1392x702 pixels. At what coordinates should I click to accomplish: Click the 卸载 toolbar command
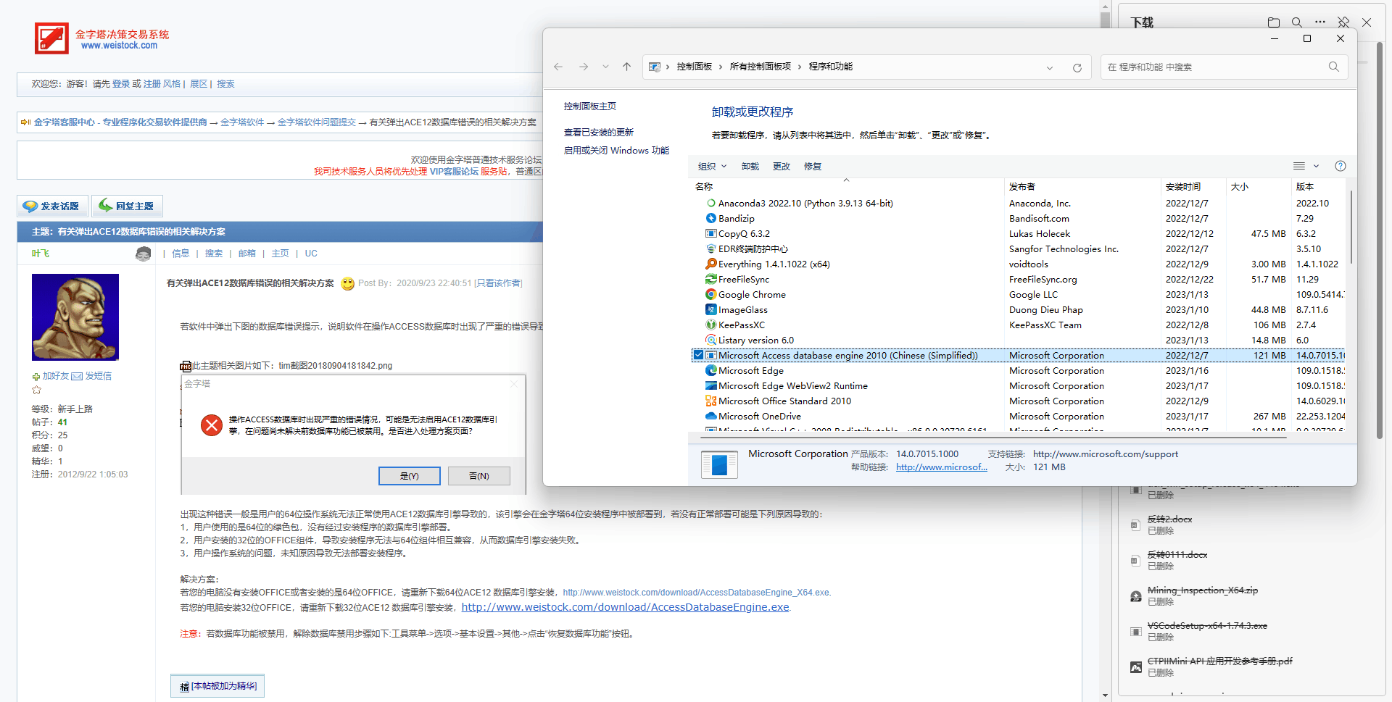[x=750, y=167]
